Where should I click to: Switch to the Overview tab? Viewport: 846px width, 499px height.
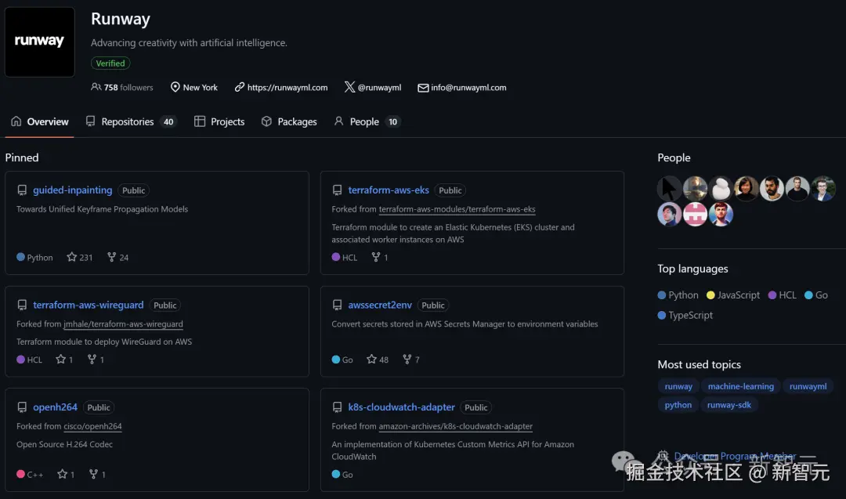coord(39,122)
